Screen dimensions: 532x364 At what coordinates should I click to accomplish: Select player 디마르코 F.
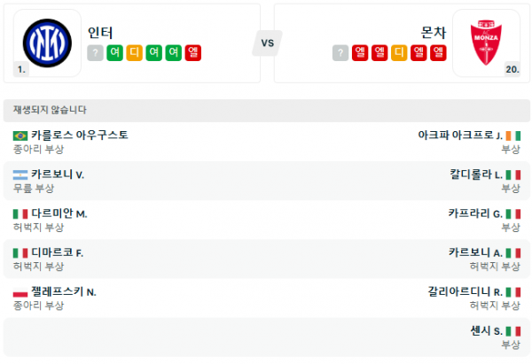click(57, 252)
